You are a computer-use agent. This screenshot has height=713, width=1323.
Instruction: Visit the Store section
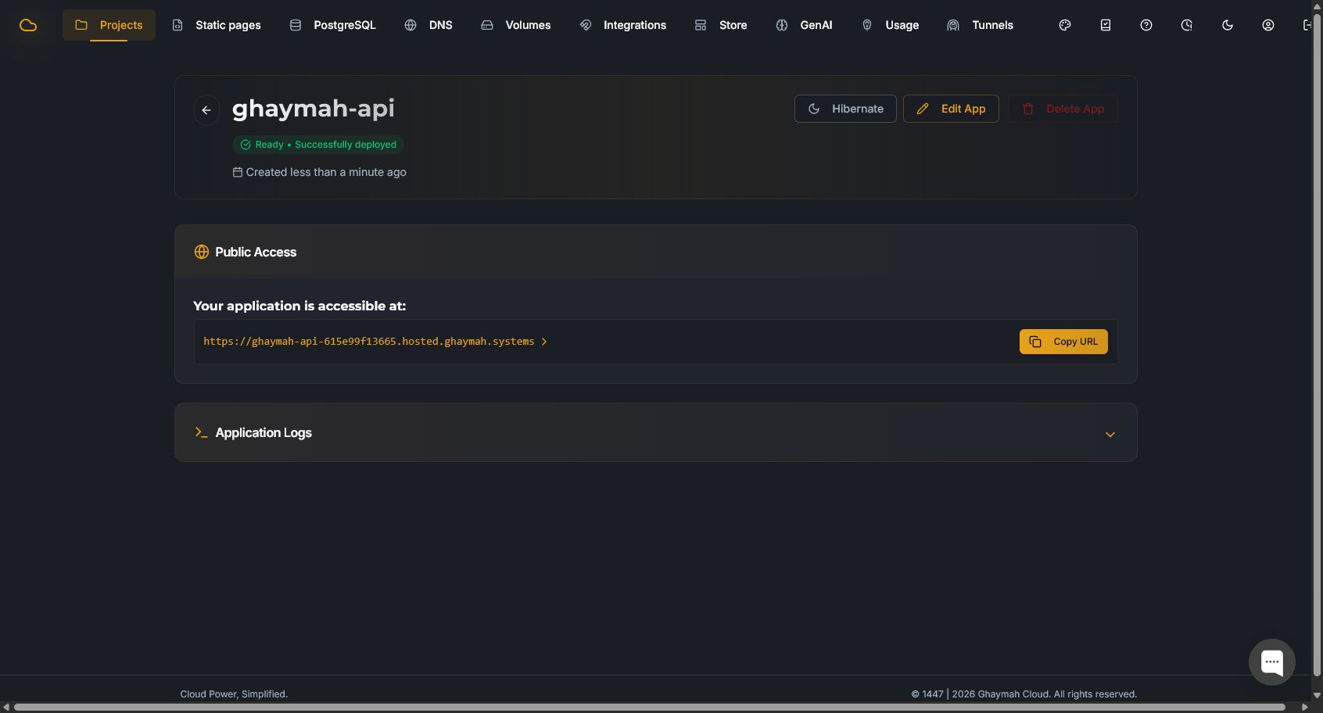(721, 25)
